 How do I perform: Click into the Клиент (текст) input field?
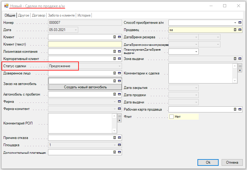click(x=85, y=44)
